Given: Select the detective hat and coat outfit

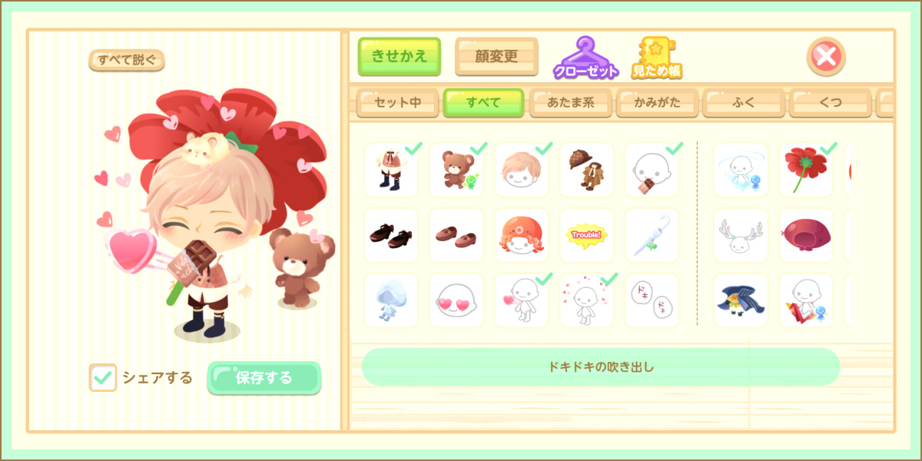Looking at the screenshot, I should pos(586,170).
